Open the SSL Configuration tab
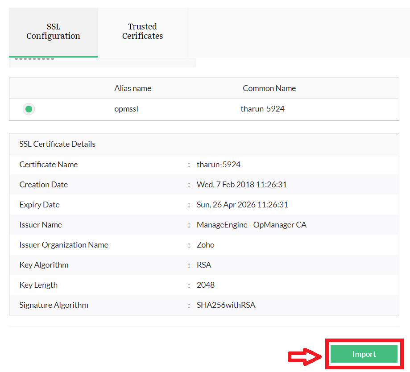410x372 pixels. pyautogui.click(x=53, y=31)
